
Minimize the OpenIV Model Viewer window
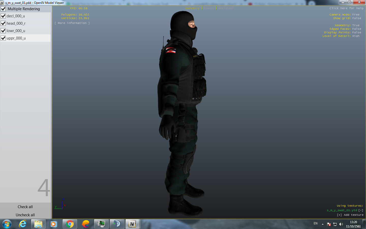tap(343, 2)
